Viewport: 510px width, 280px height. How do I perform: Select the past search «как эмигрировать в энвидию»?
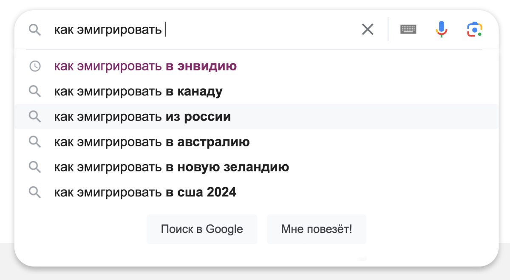coord(145,66)
